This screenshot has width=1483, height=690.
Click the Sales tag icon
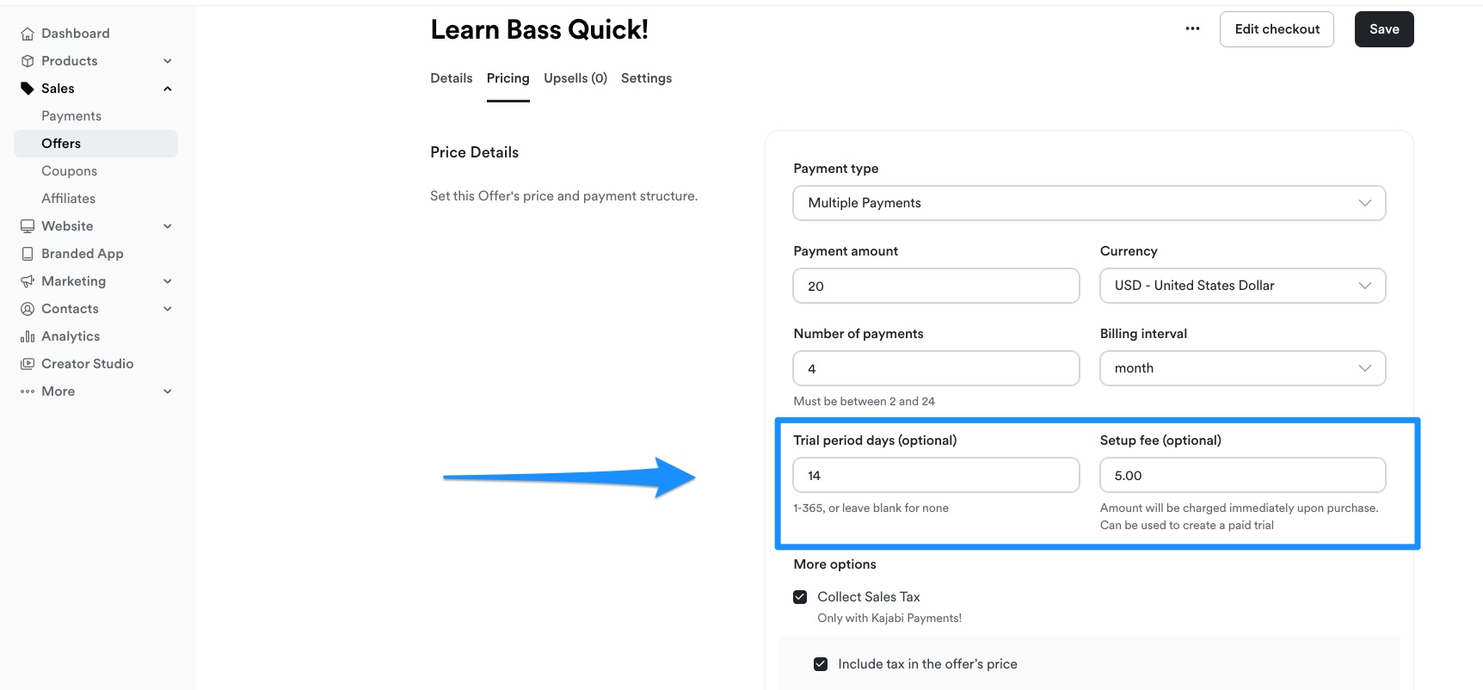coord(28,89)
